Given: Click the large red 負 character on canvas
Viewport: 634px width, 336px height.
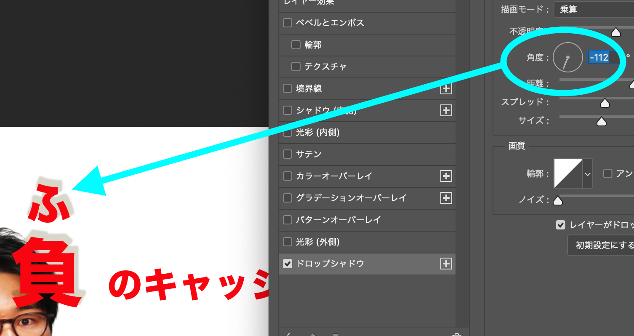Looking at the screenshot, I should [x=46, y=273].
